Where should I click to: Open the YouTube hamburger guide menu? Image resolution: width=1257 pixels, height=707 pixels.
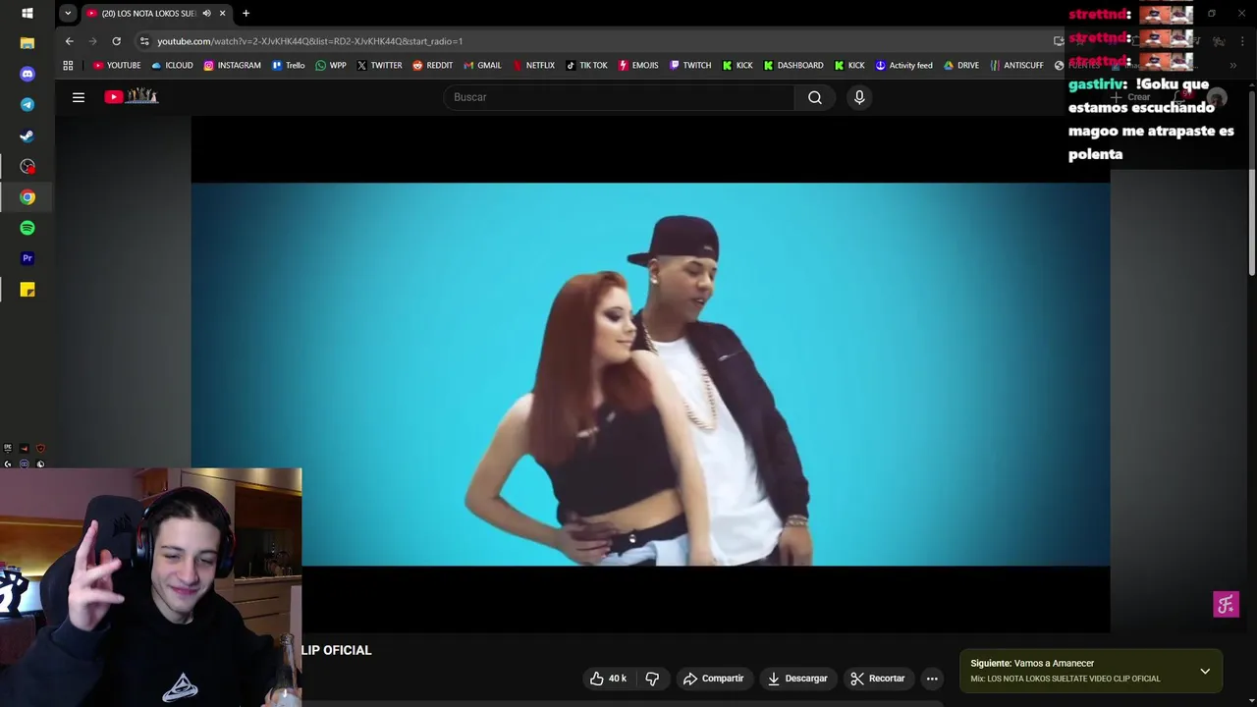point(79,97)
